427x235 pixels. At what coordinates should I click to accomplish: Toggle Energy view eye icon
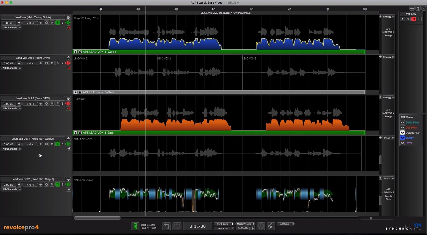tap(403, 138)
